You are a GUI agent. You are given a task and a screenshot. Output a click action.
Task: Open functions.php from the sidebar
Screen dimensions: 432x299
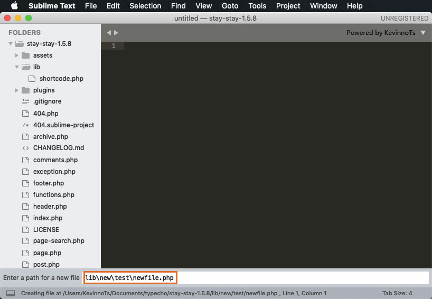(54, 195)
